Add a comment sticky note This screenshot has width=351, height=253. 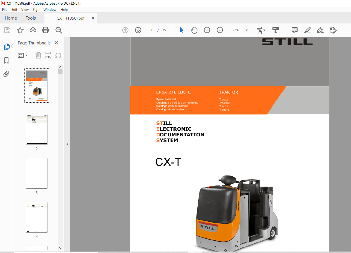click(x=295, y=30)
